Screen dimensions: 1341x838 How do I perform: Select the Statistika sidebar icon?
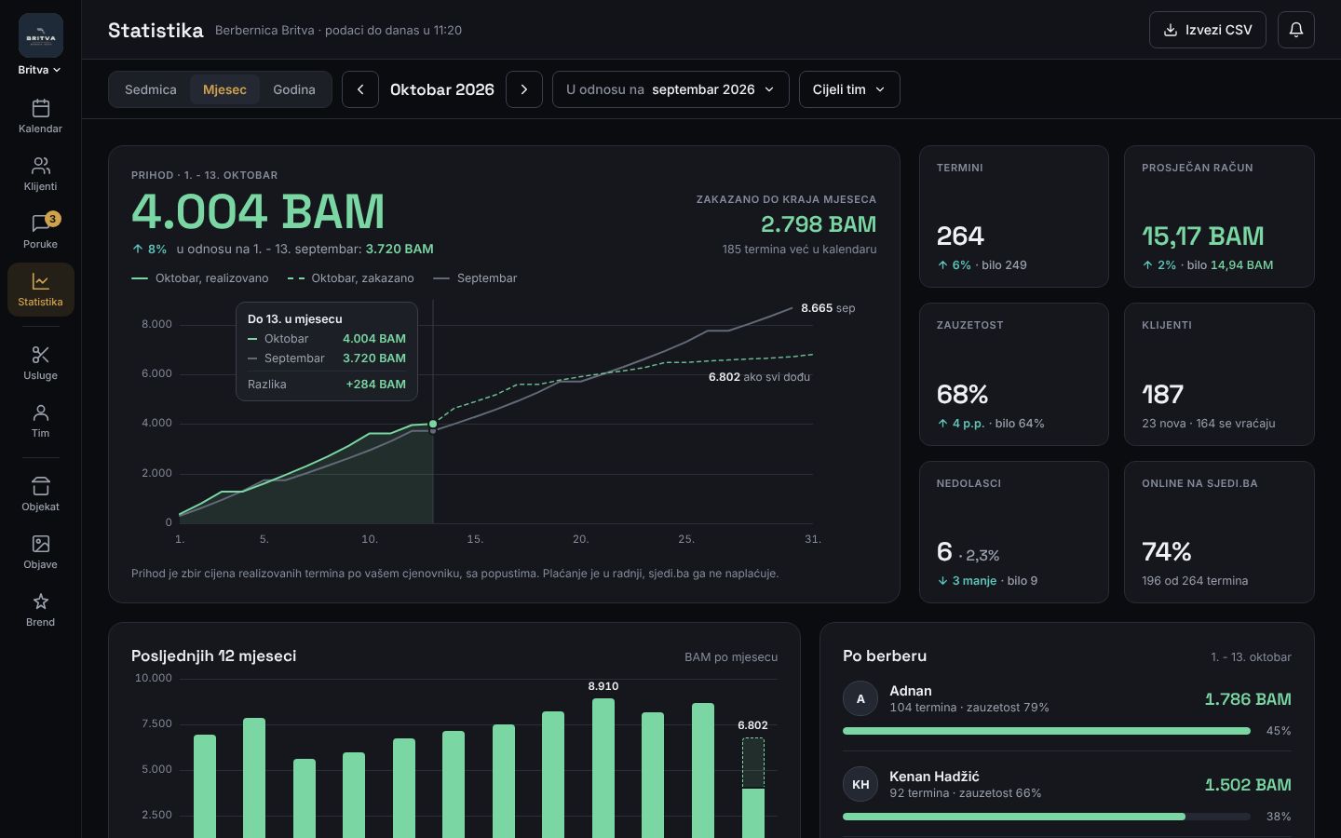(40, 290)
